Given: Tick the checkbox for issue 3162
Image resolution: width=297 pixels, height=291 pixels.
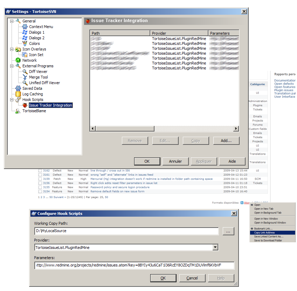Looking at the screenshot, I should click(40, 171).
